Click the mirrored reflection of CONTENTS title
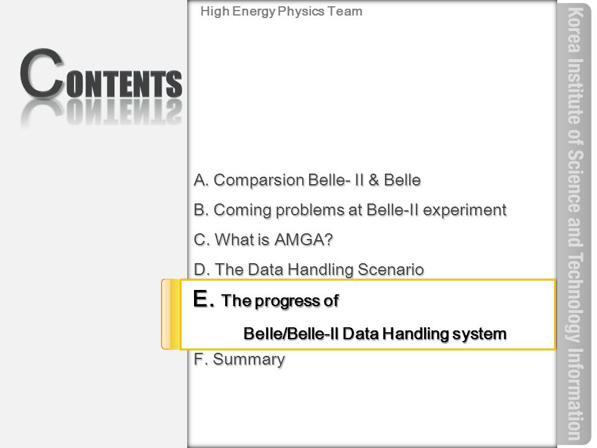The height and width of the screenshot is (448, 597). click(101, 113)
